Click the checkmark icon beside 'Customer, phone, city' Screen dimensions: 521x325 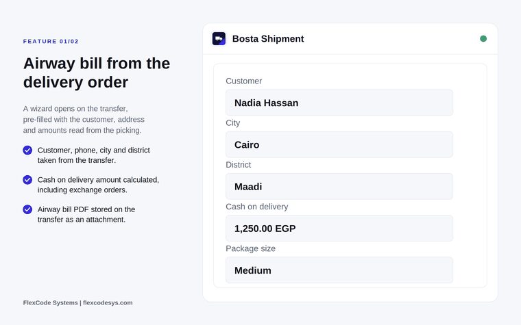(27, 151)
